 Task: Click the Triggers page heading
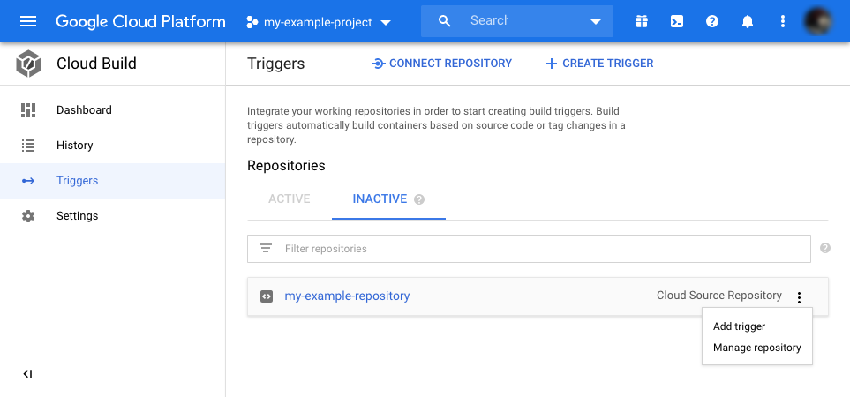tap(276, 64)
